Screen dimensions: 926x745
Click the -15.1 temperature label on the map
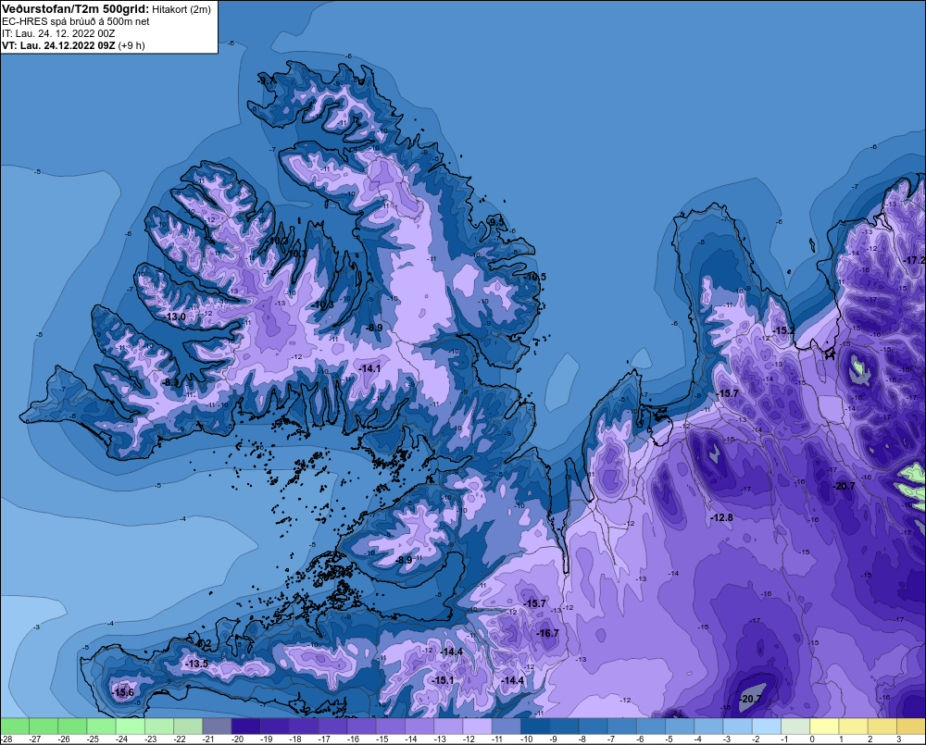click(443, 680)
